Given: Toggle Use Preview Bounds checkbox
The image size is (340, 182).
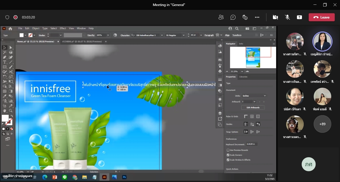Looking at the screenshot, I should click(228, 150).
